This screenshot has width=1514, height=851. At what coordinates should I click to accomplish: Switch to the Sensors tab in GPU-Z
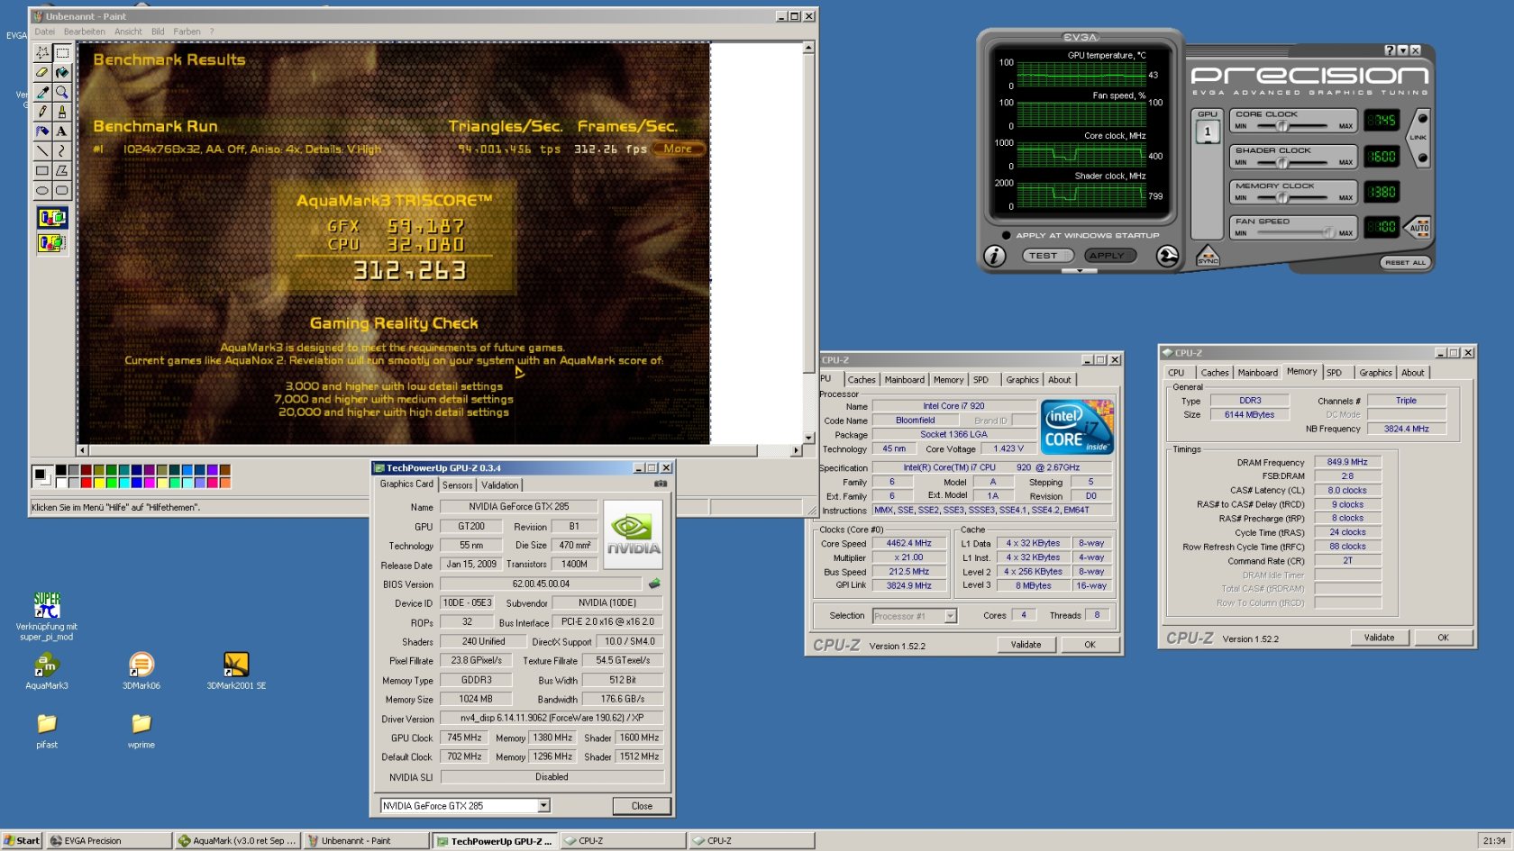coord(457,484)
